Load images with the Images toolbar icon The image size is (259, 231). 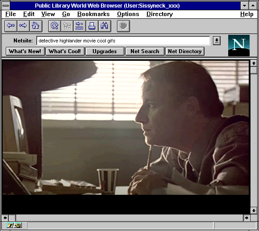pos(67,26)
